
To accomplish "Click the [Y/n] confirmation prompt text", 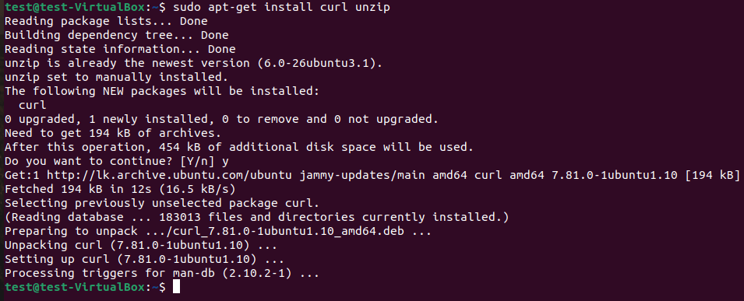I will pos(193,161).
